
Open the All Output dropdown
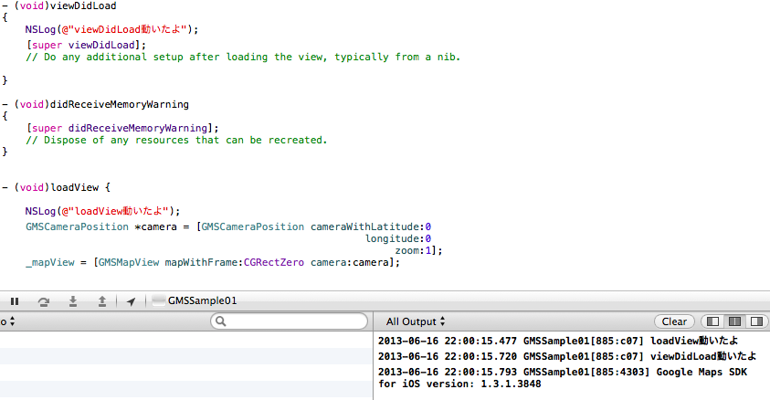coord(416,321)
